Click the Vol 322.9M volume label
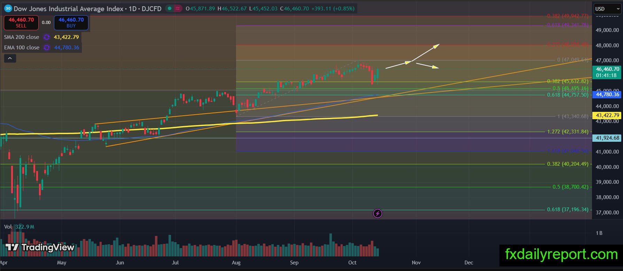Viewport: 623px width, 271px height. click(x=19, y=227)
